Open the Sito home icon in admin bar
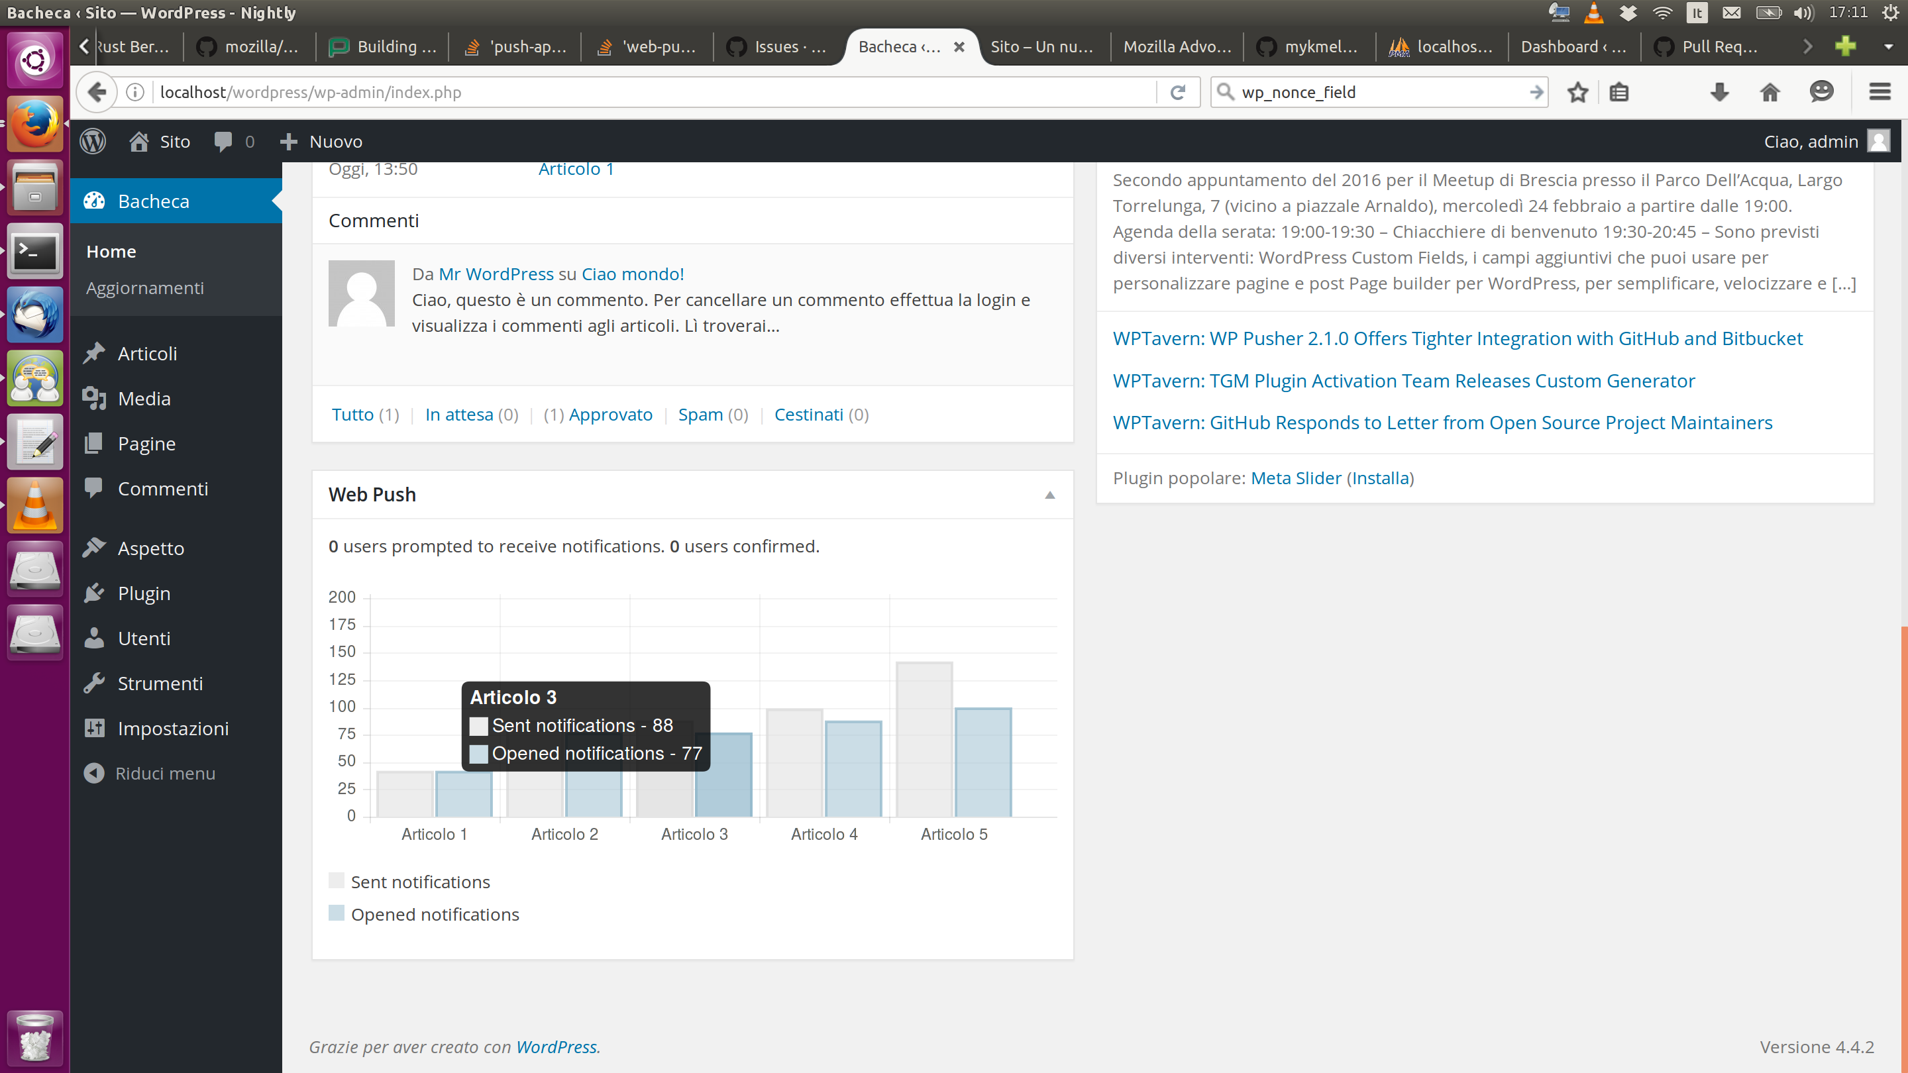Viewport: 1908px width, 1073px height. tap(138, 142)
